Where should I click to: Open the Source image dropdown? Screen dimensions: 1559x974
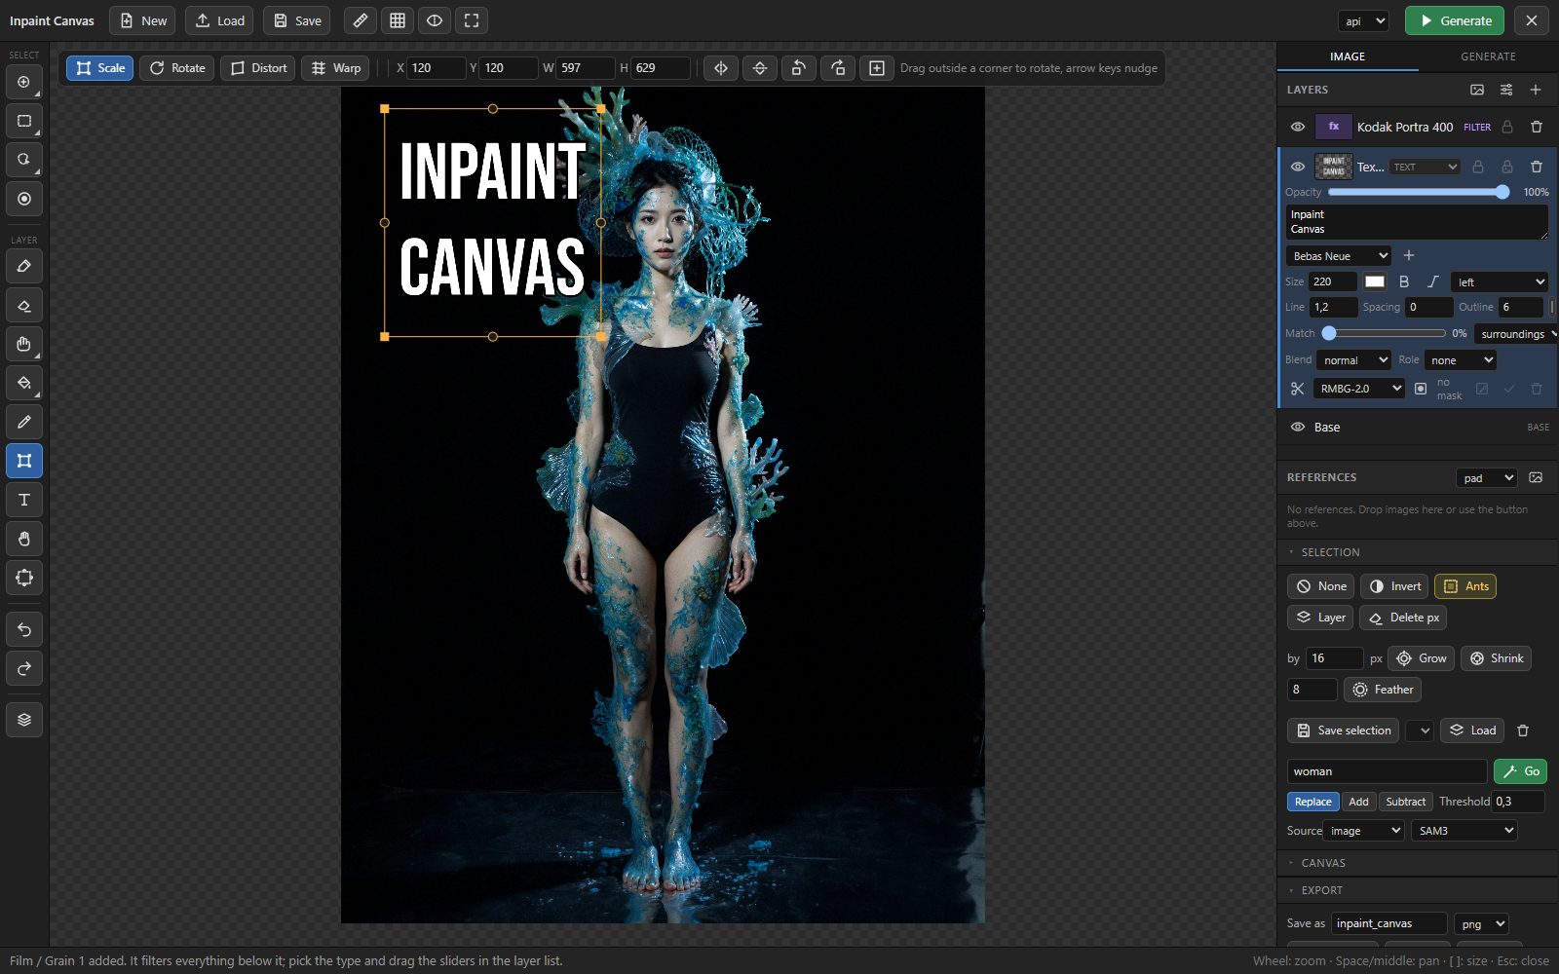point(1364,831)
